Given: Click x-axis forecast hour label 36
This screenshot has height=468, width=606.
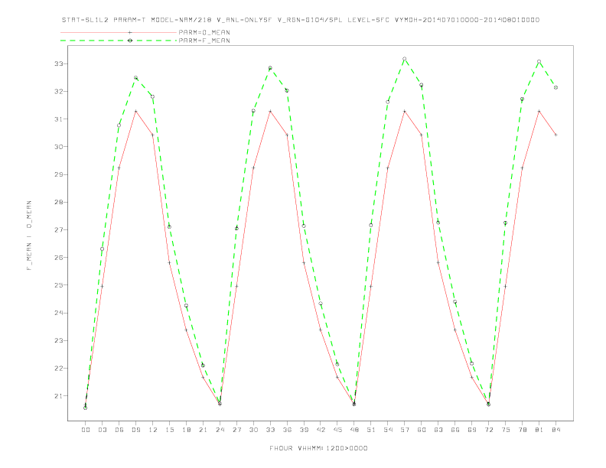Looking at the screenshot, I should (287, 430).
